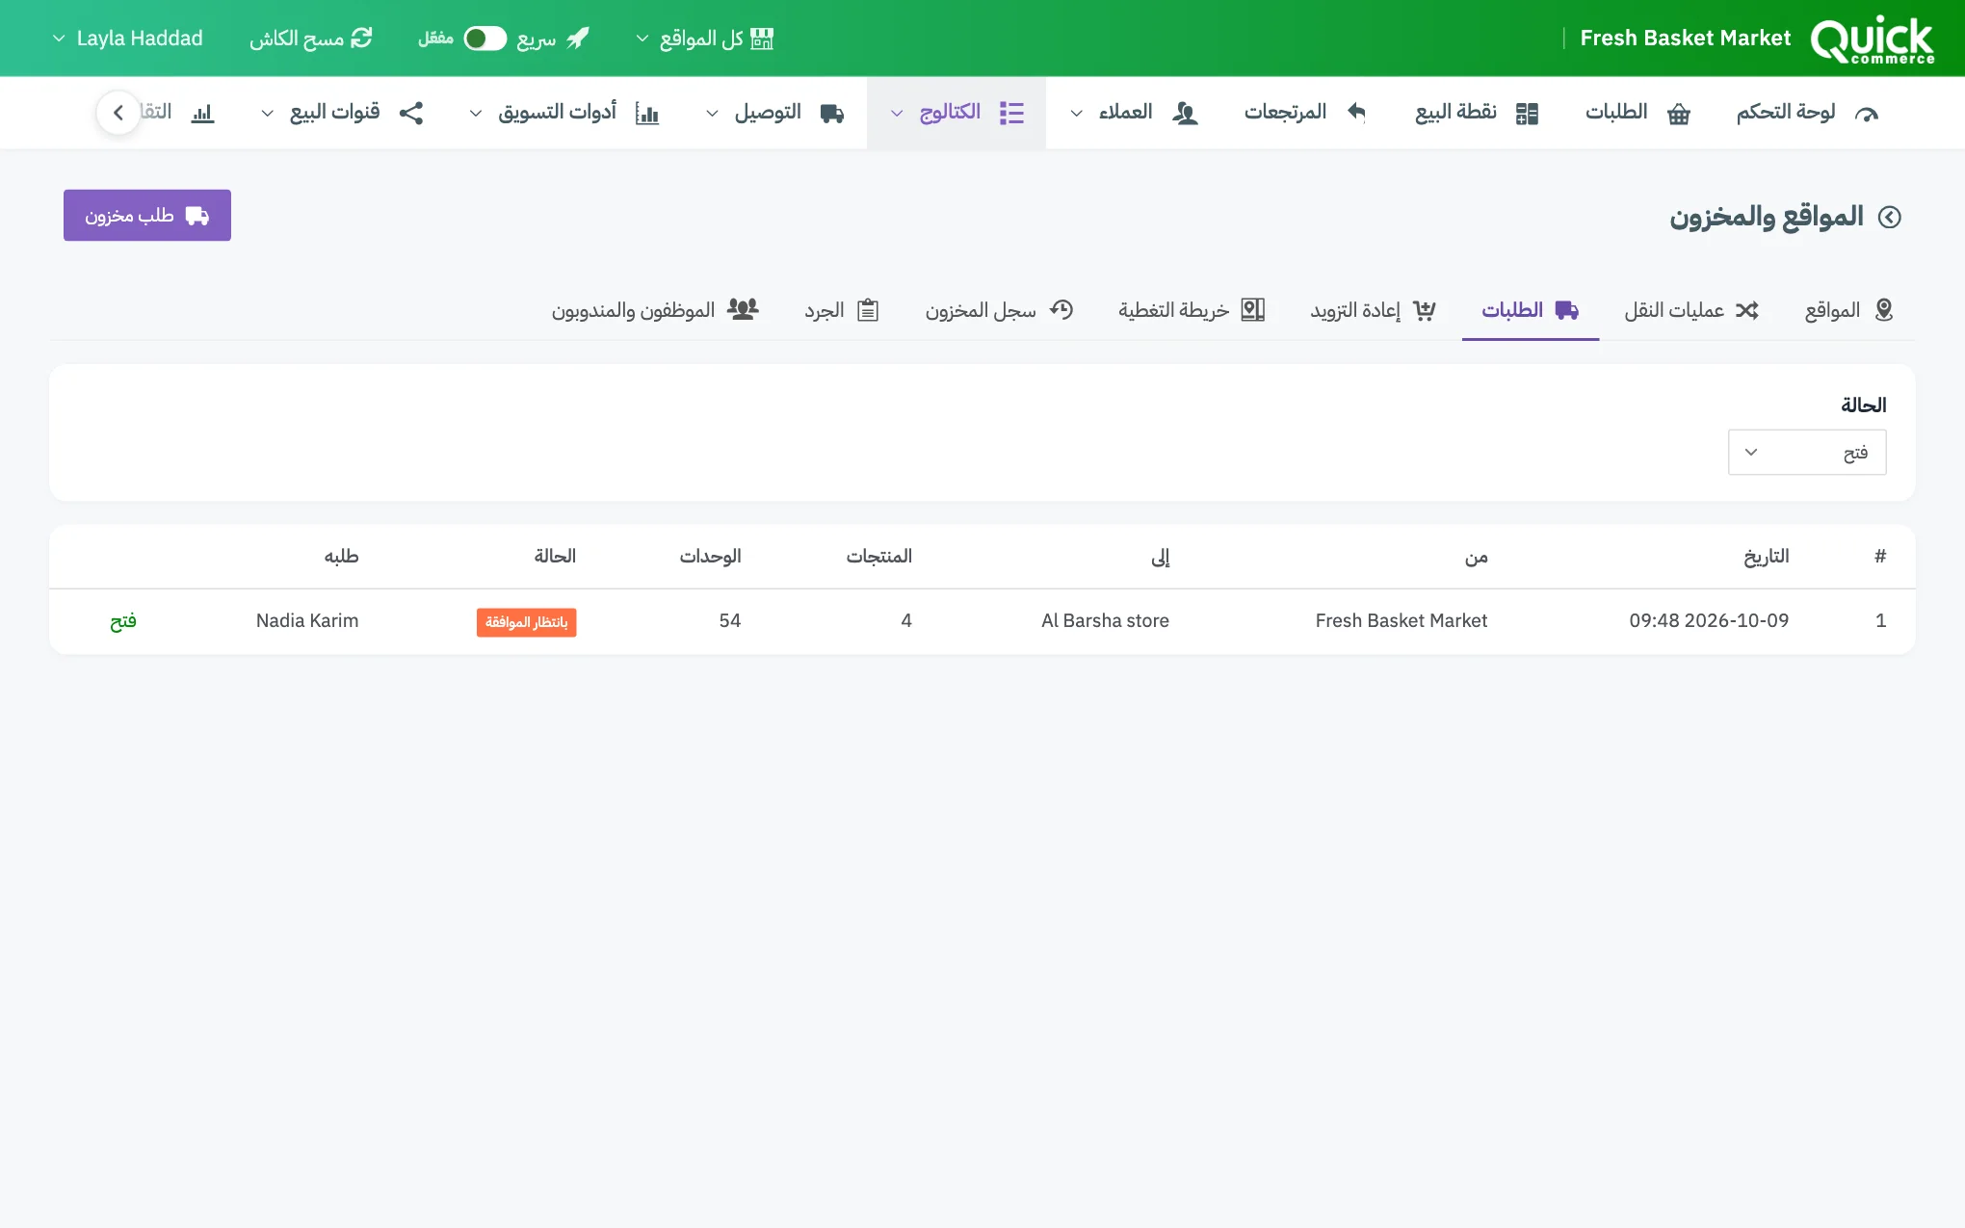1965x1228 pixels.
Task: Switch to the عمليات النقل tab
Action: click(x=1691, y=310)
